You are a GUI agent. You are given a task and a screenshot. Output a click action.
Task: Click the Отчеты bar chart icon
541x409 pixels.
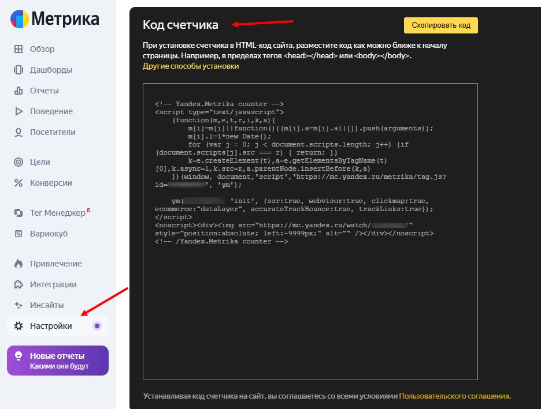click(x=18, y=91)
